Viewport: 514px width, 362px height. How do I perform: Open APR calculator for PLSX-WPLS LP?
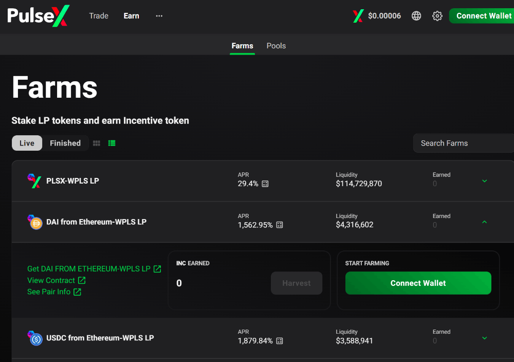[265, 184]
